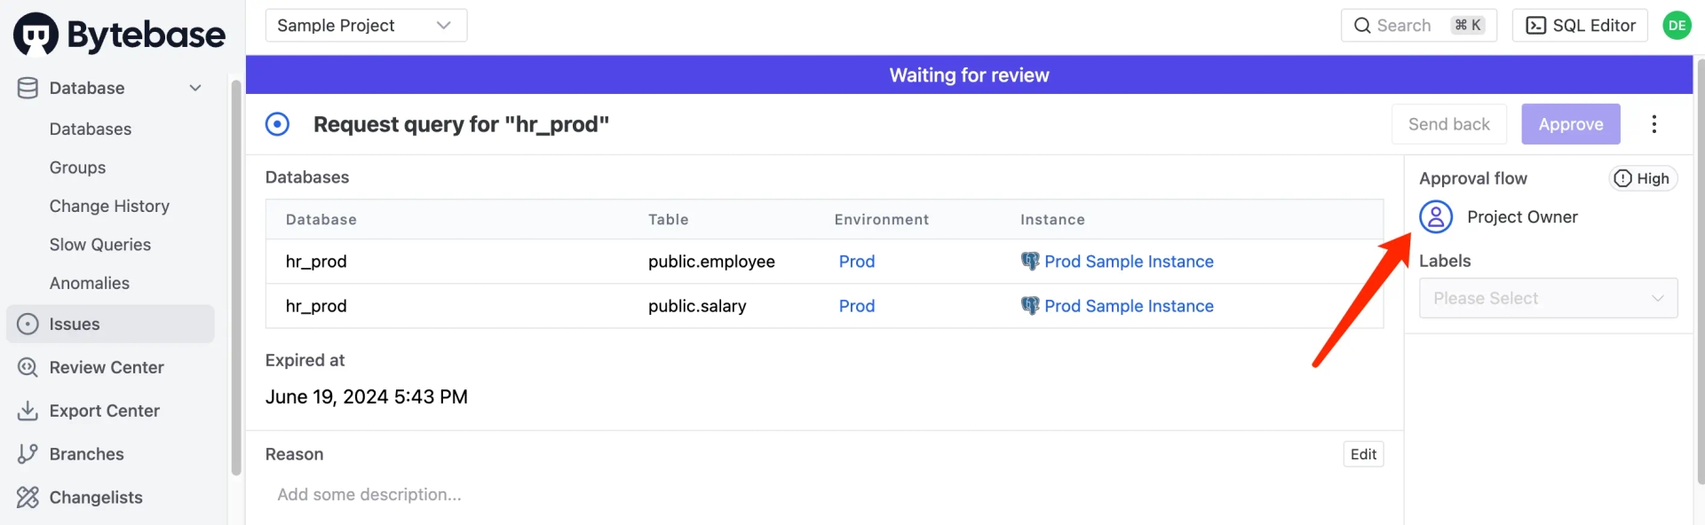Screen dimensions: 1705x525
Task: Click the sidebar scrollbar
Action: [236, 277]
